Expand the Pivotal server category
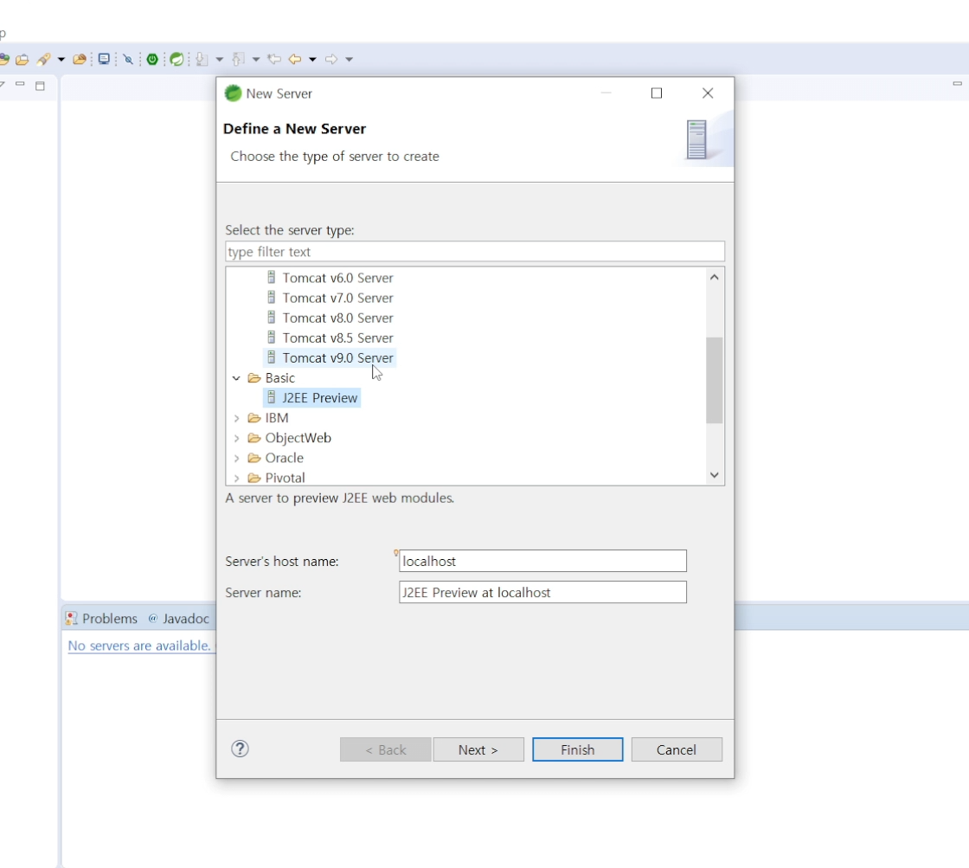This screenshot has height=868, width=969. pyautogui.click(x=236, y=478)
